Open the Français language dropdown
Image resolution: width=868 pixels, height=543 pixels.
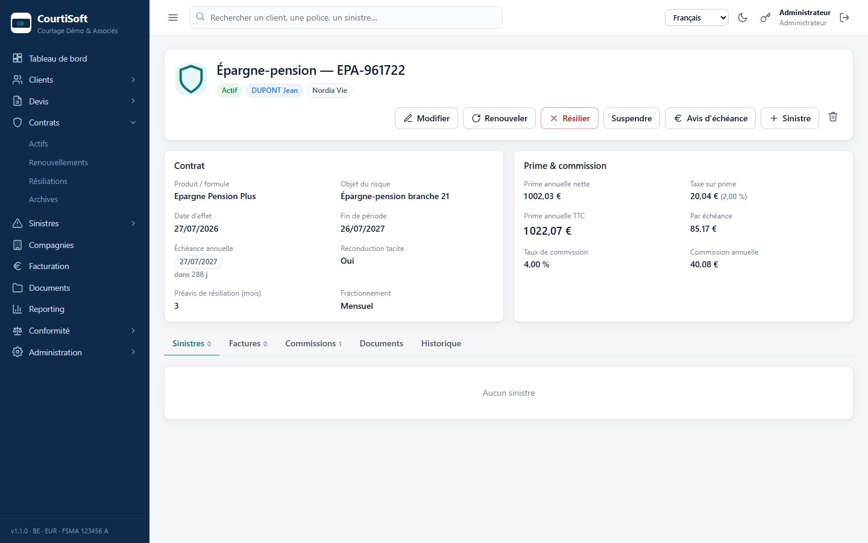pyautogui.click(x=697, y=17)
